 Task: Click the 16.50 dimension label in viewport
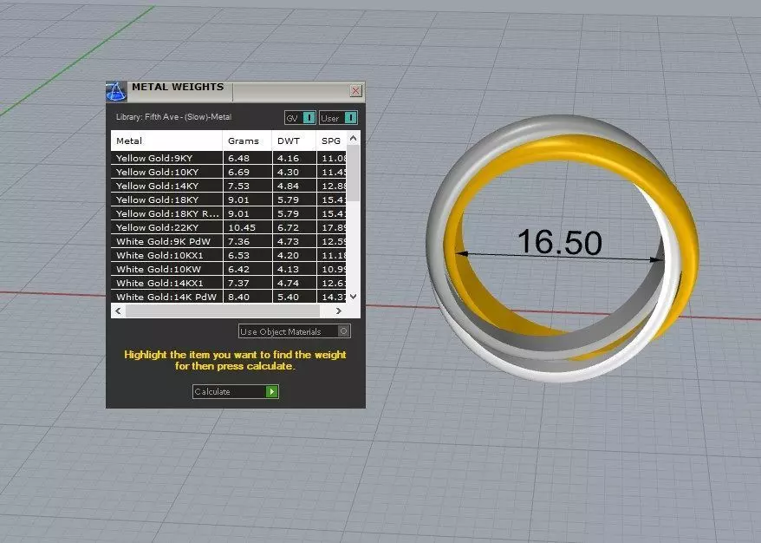coord(560,241)
